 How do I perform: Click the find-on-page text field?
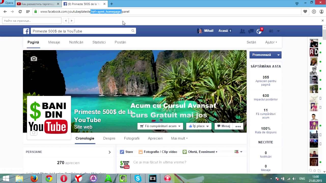(32, 21)
